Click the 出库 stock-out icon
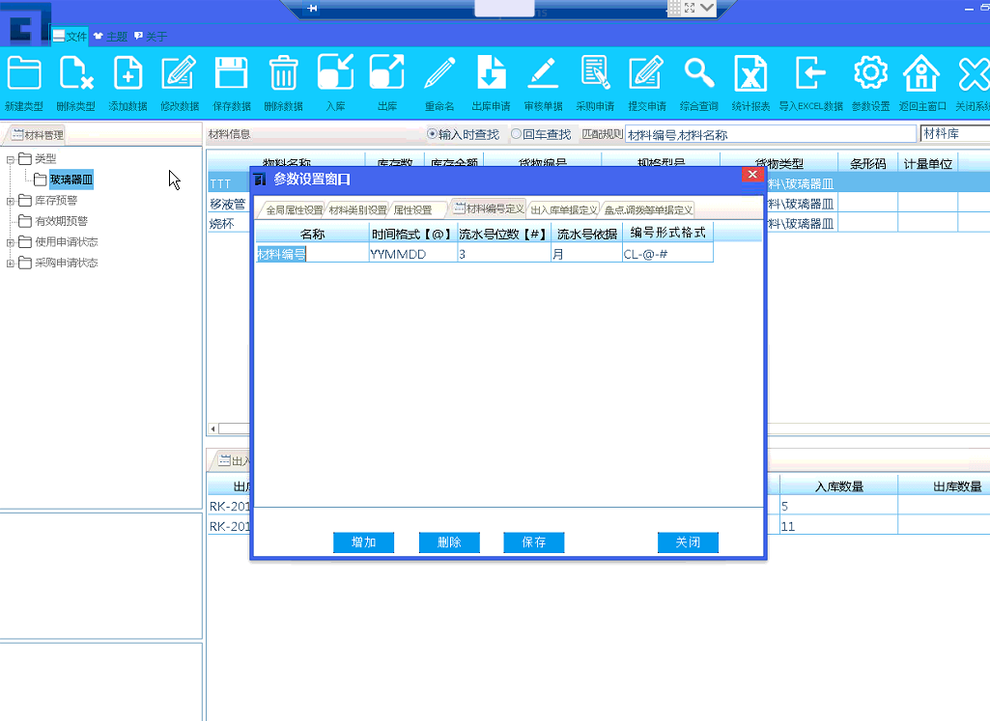The width and height of the screenshot is (990, 721). coord(387,72)
